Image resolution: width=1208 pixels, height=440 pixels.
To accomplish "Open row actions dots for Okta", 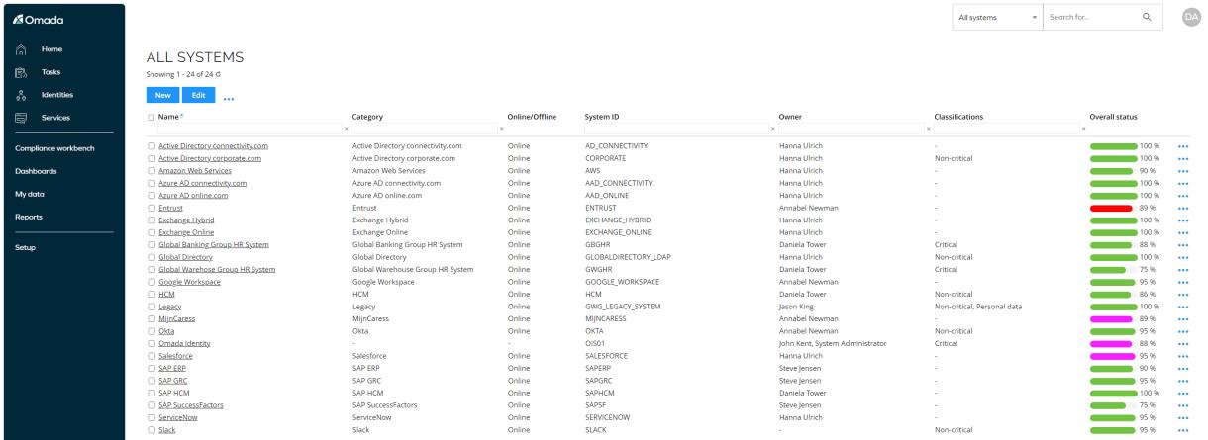I will tap(1183, 331).
